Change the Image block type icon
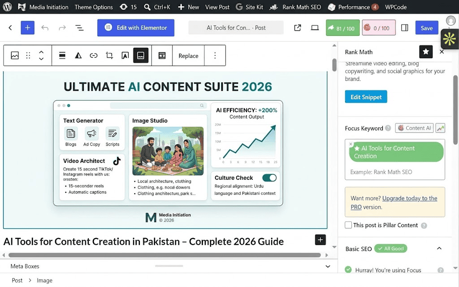459x287 pixels. [15, 55]
